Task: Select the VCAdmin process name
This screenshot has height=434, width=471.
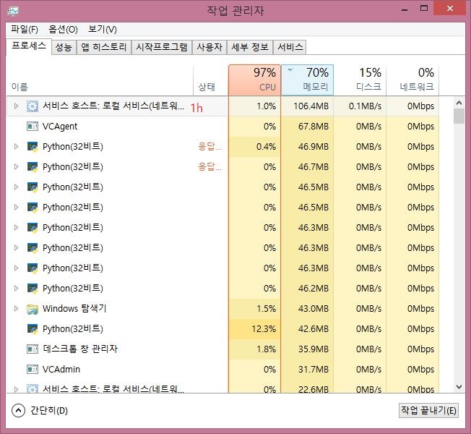Action: 61,370
